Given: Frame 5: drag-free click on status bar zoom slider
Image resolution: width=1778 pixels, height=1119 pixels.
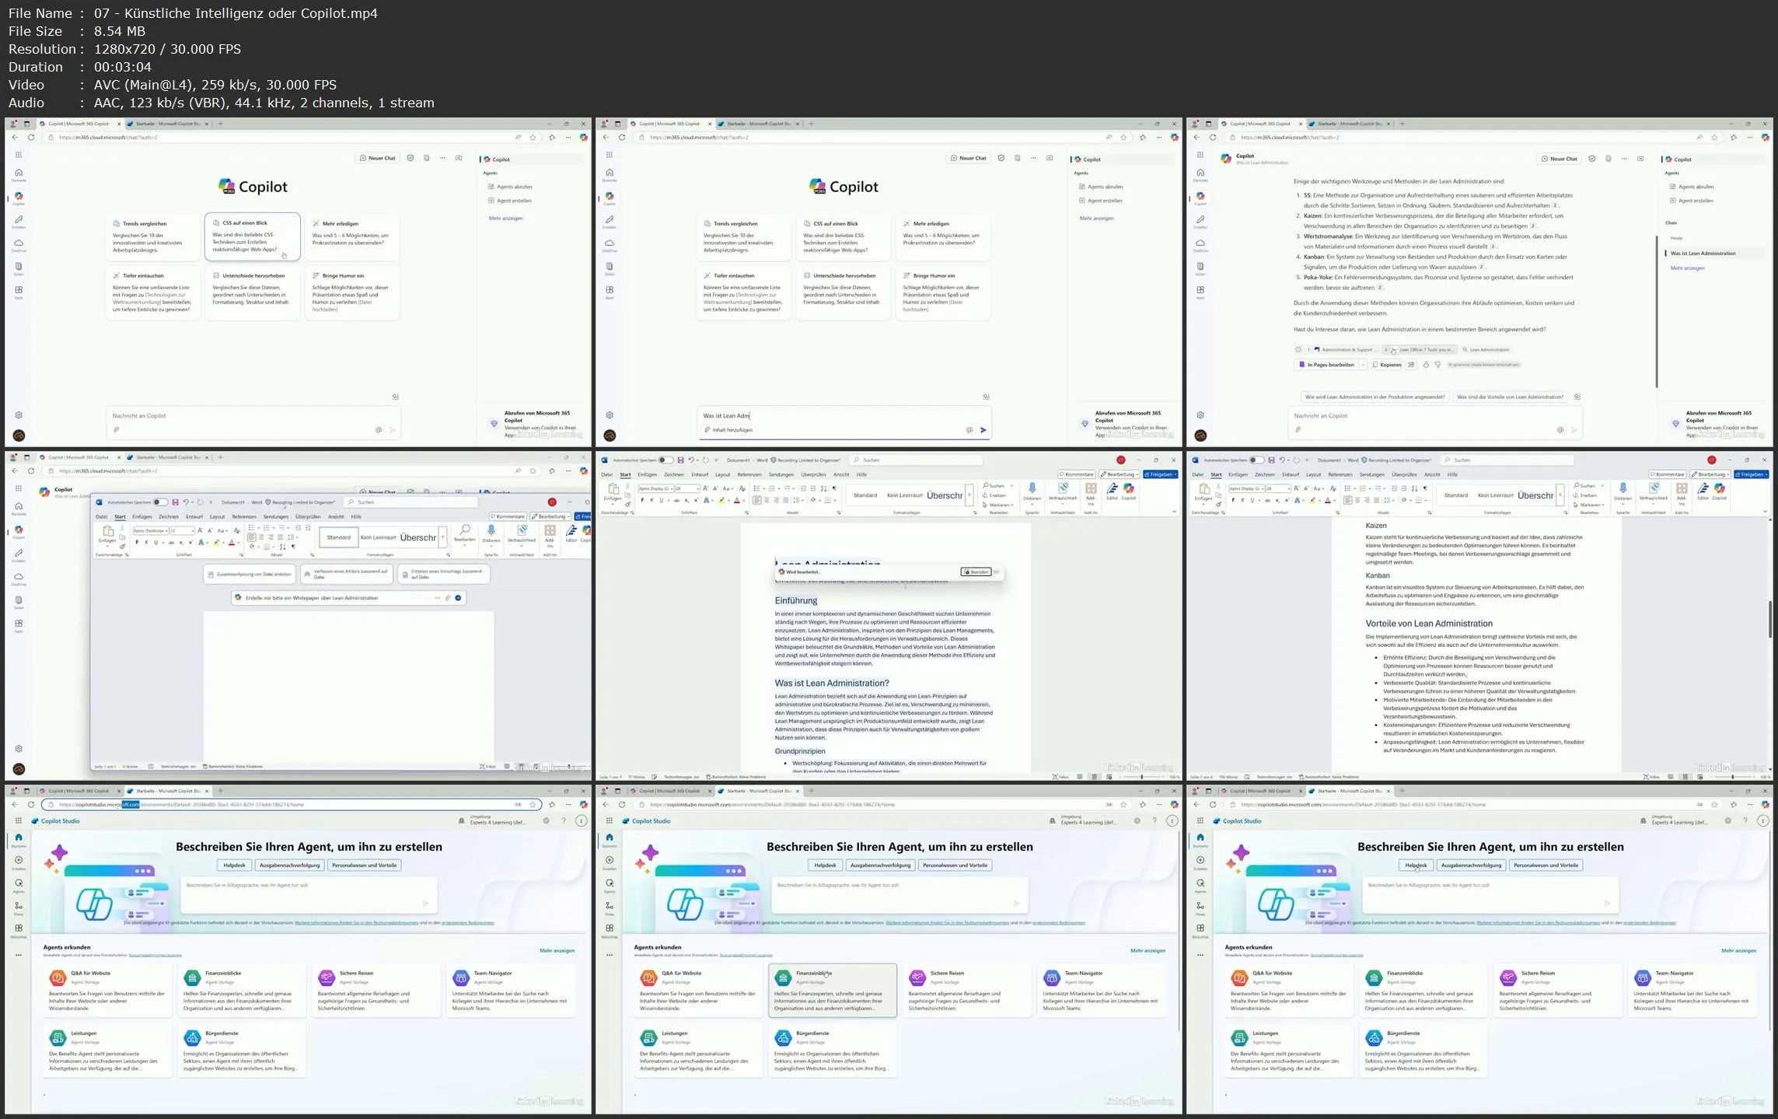Looking at the screenshot, I should click(1141, 776).
